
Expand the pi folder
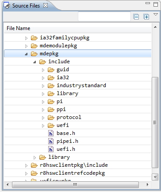pyautogui.click(x=43, y=102)
